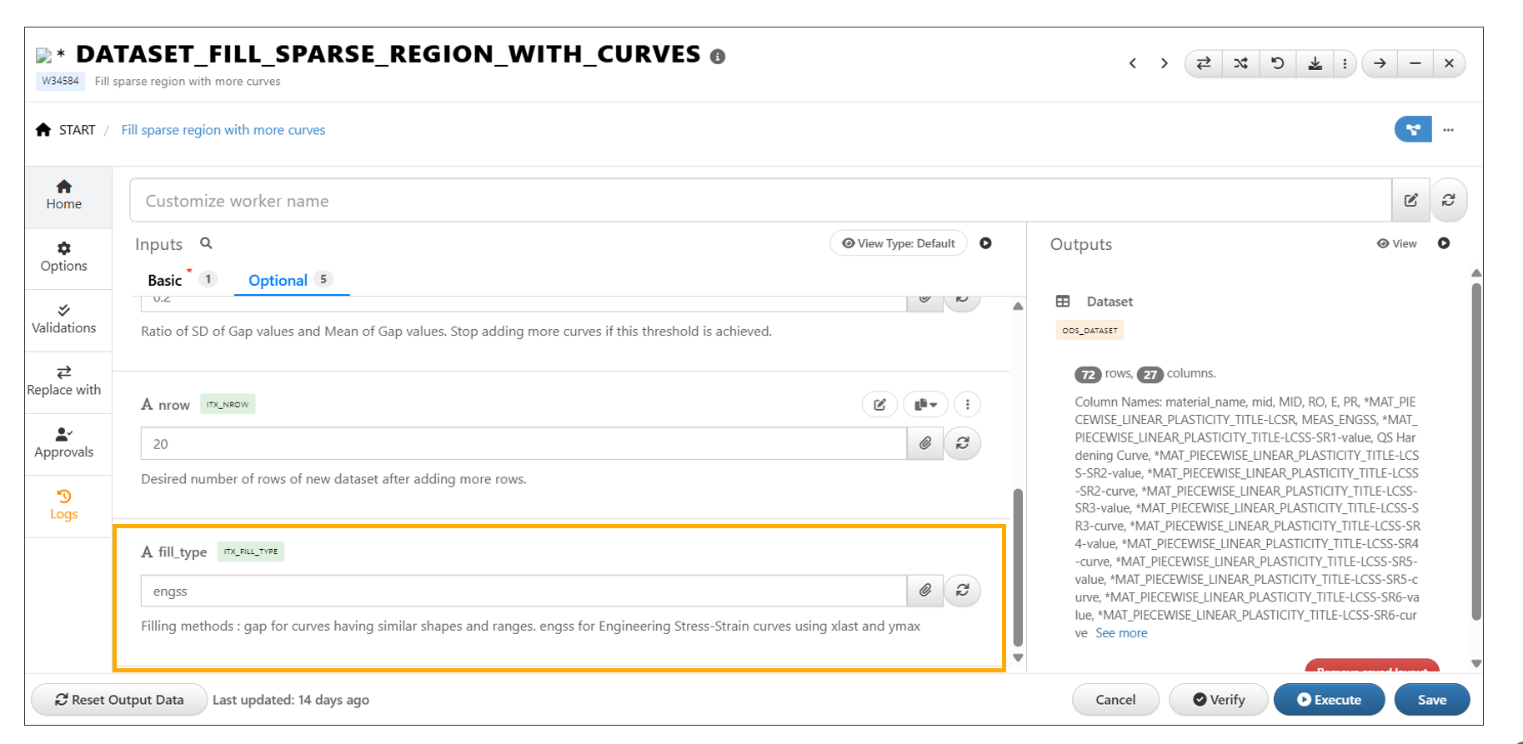This screenshot has height=744, width=1523.
Task: Click the blue workflow graph icon button
Action: coord(1413,129)
